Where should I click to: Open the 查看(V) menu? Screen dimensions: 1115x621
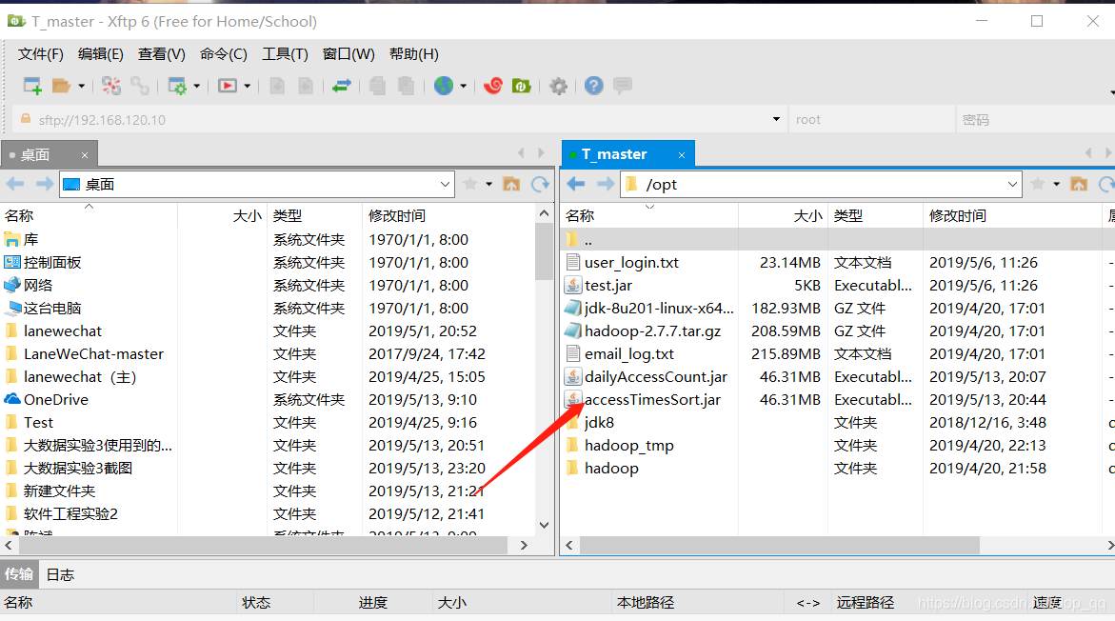pos(162,54)
